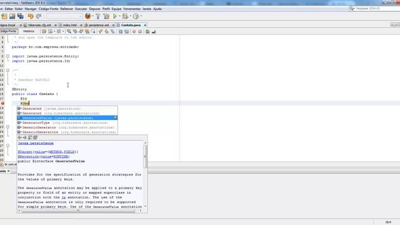The width and height of the screenshot is (400, 225).
Task: Click the Clean and Build Project icon
Action: click(x=106, y=16)
